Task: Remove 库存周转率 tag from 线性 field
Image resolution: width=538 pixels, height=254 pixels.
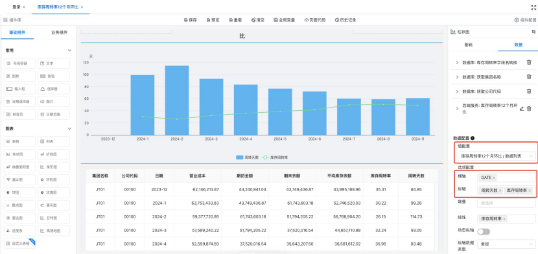Action: click(504, 219)
